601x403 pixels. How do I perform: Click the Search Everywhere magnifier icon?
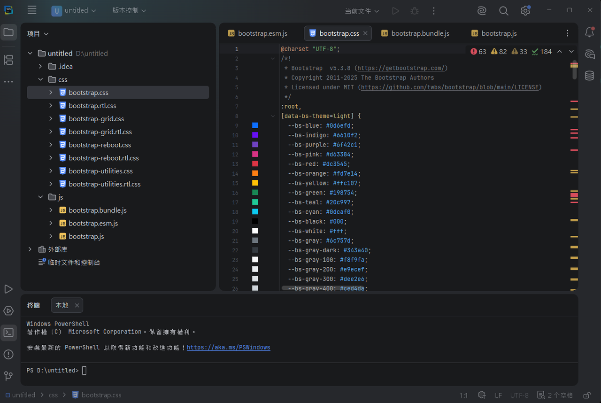pyautogui.click(x=503, y=11)
